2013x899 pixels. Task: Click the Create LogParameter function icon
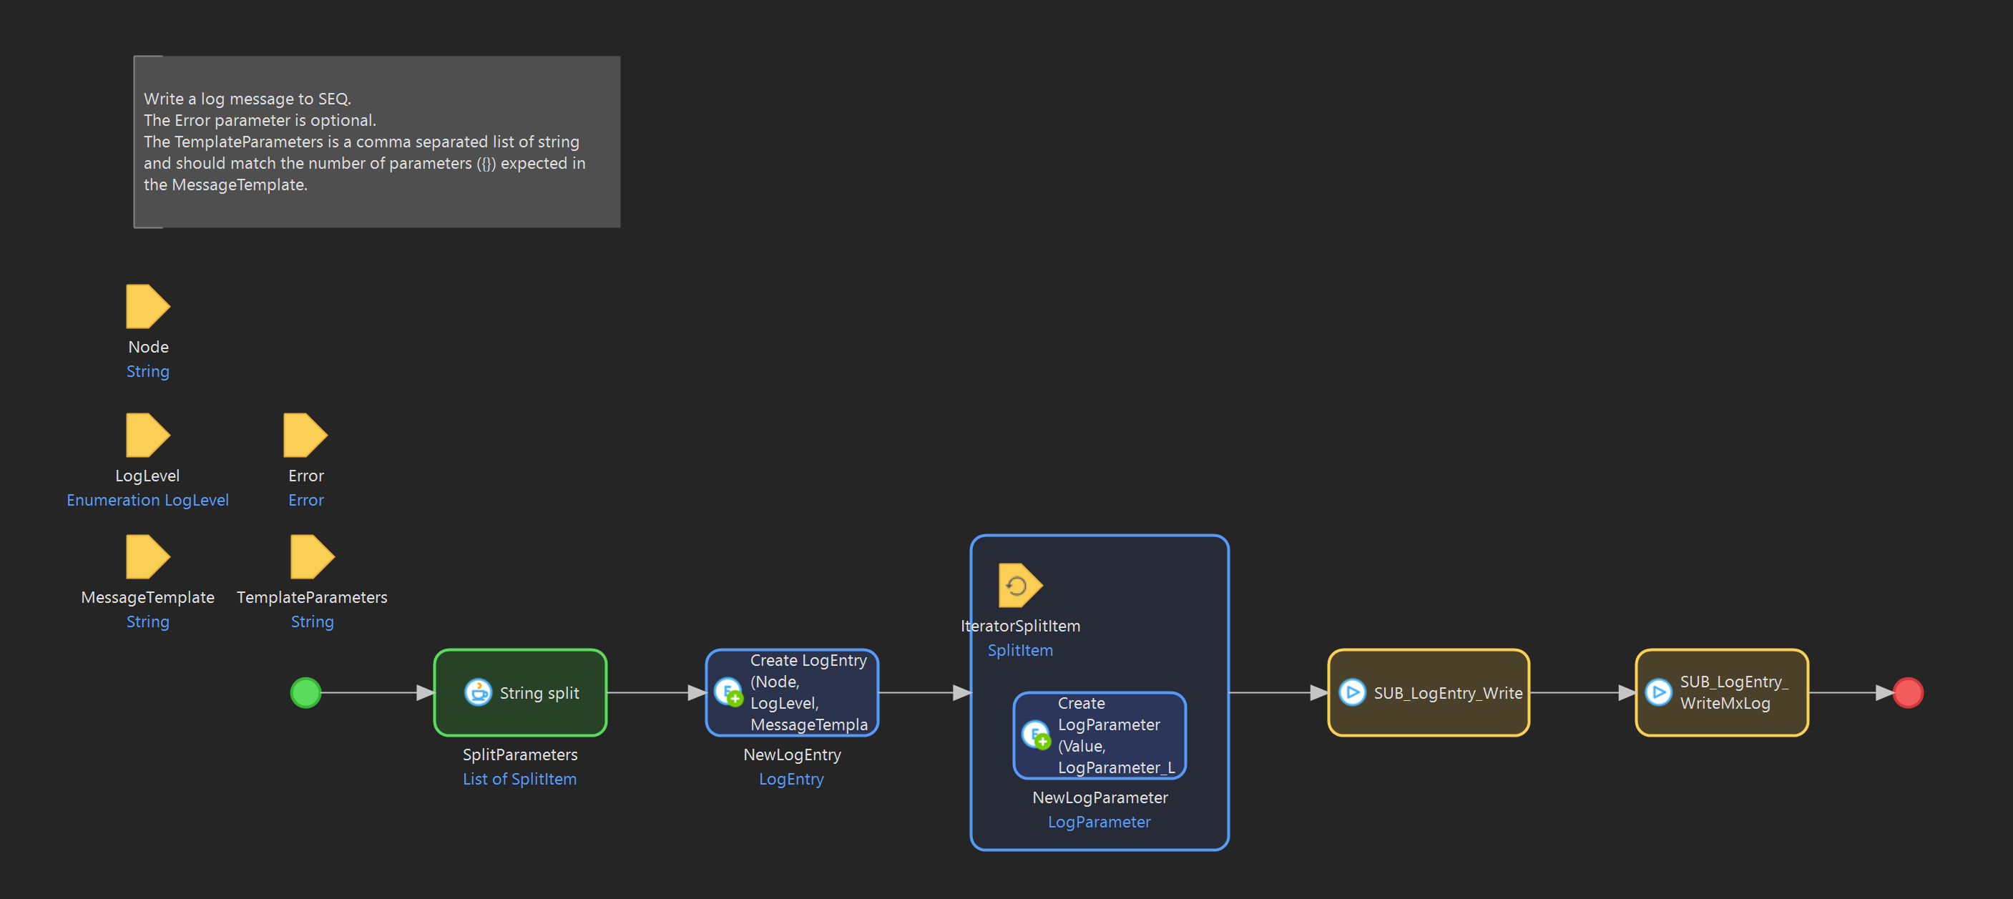pos(1037,735)
